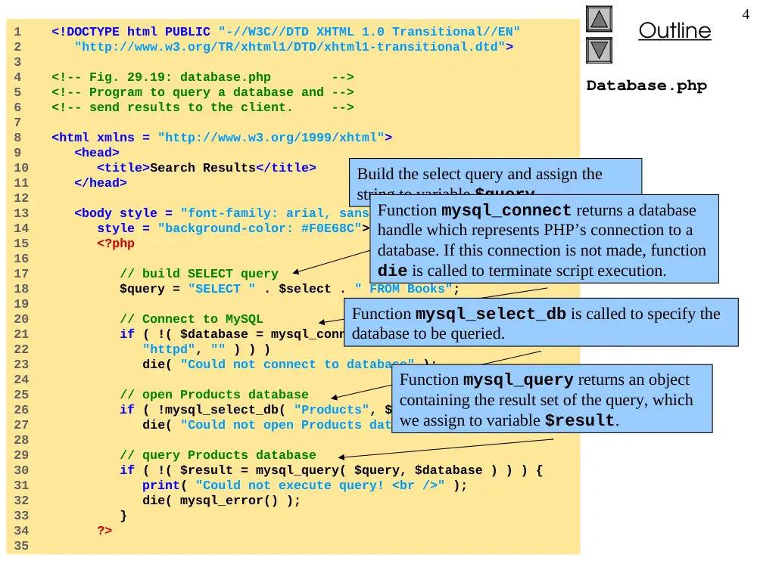Click line number 35 in the gutter
757x567 pixels.
point(21,546)
